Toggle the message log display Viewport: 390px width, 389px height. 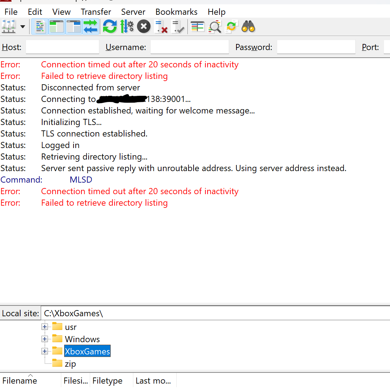click(40, 26)
